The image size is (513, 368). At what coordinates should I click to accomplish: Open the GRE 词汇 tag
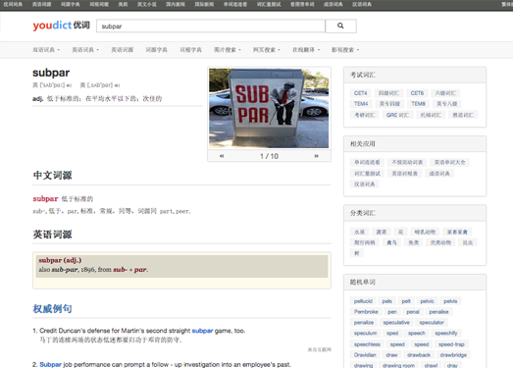tap(397, 115)
